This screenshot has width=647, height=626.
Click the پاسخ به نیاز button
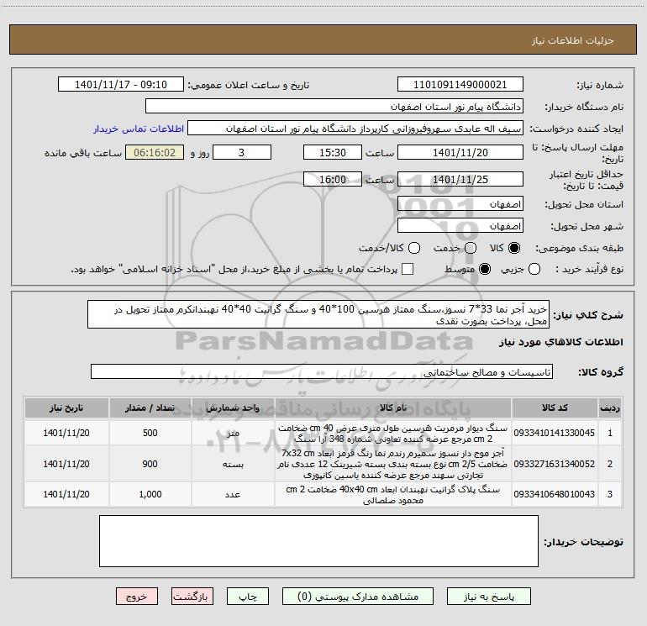[489, 597]
